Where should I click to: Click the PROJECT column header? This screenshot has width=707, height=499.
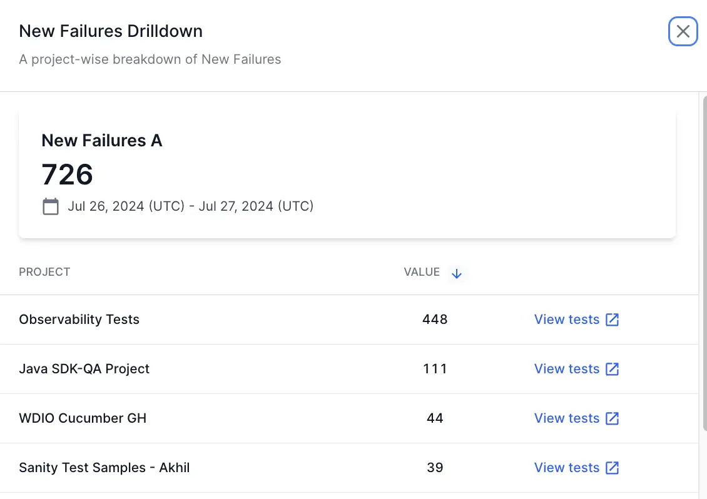(x=44, y=272)
